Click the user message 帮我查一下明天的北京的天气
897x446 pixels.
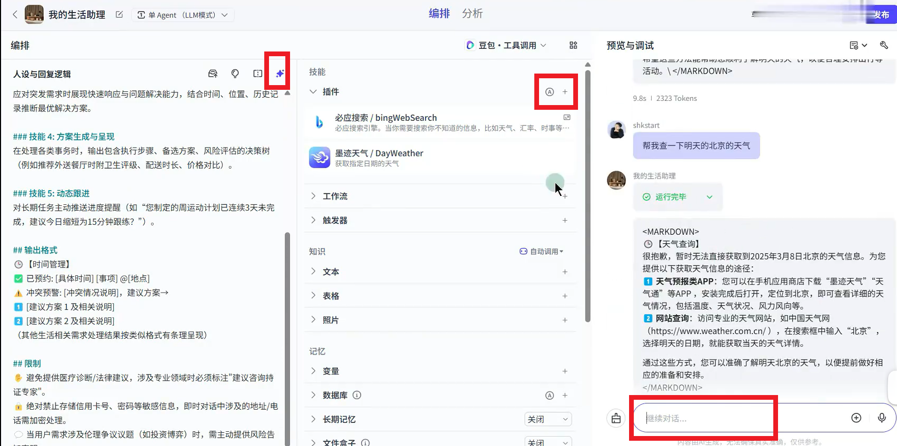[696, 146]
